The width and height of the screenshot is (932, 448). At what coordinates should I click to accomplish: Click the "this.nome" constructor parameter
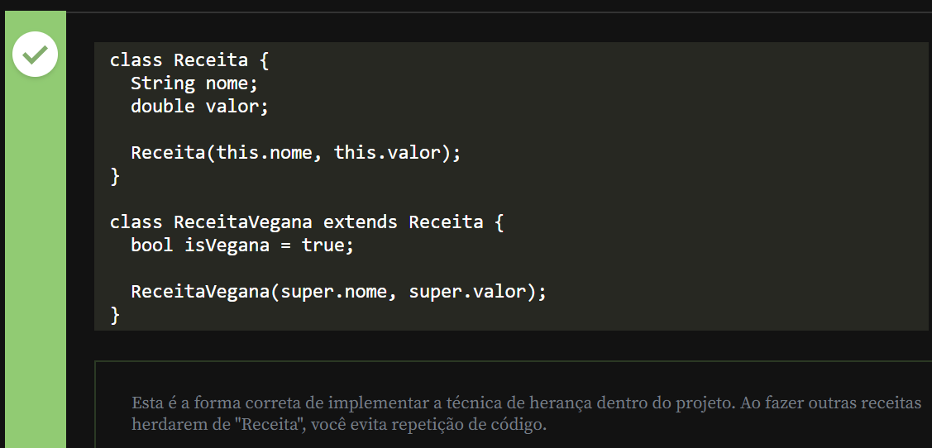[x=264, y=153]
